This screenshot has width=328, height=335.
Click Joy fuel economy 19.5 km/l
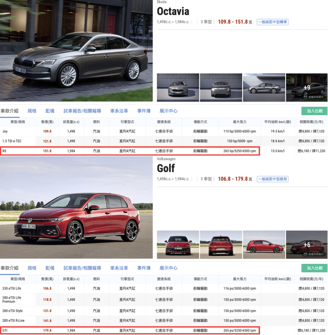coord(278,131)
